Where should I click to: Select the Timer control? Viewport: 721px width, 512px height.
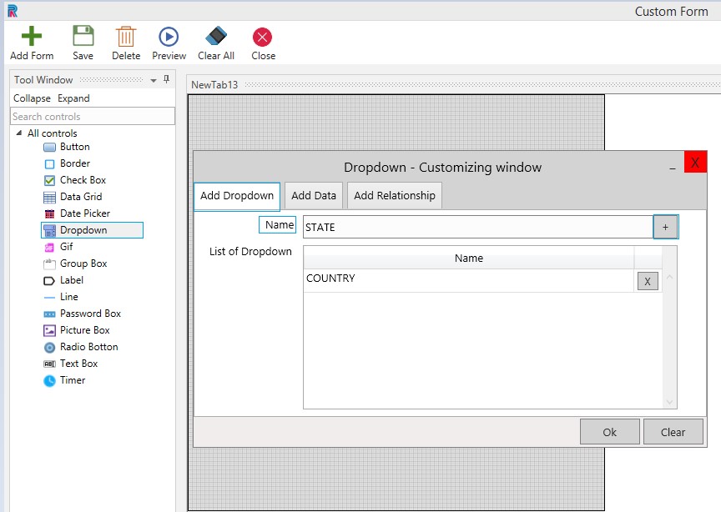click(x=72, y=380)
